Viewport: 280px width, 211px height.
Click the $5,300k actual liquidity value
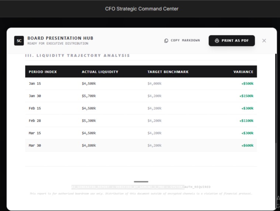(x=89, y=121)
